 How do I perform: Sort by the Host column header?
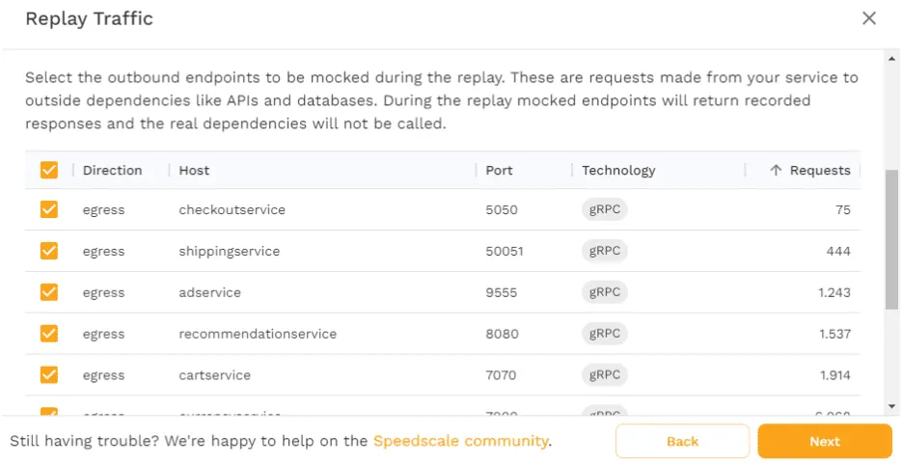tap(194, 171)
